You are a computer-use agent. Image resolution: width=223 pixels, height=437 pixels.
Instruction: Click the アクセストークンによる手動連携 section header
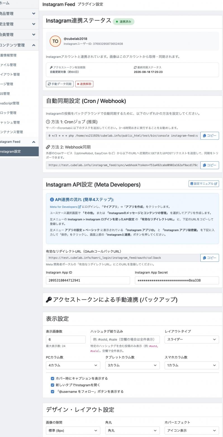pyautogui.click(x=132, y=300)
